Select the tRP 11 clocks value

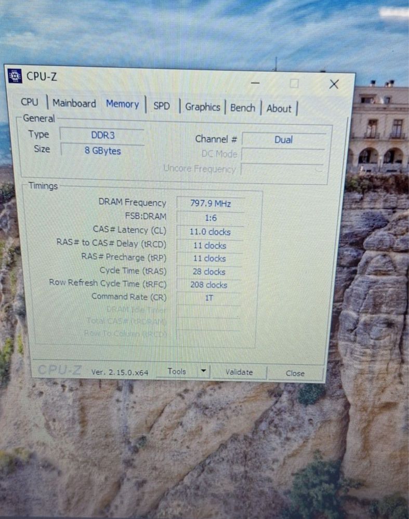209,259
